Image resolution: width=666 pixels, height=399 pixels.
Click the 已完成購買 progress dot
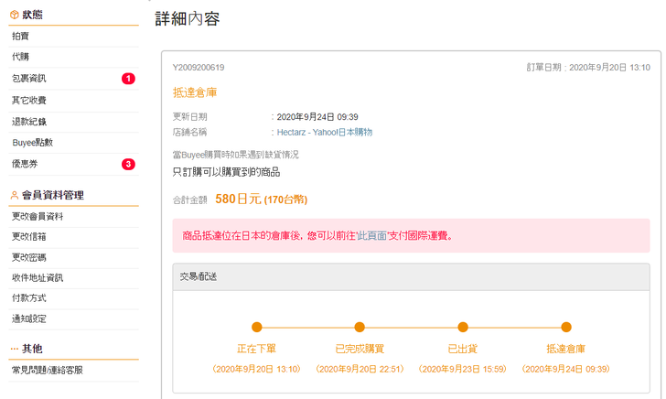click(360, 327)
